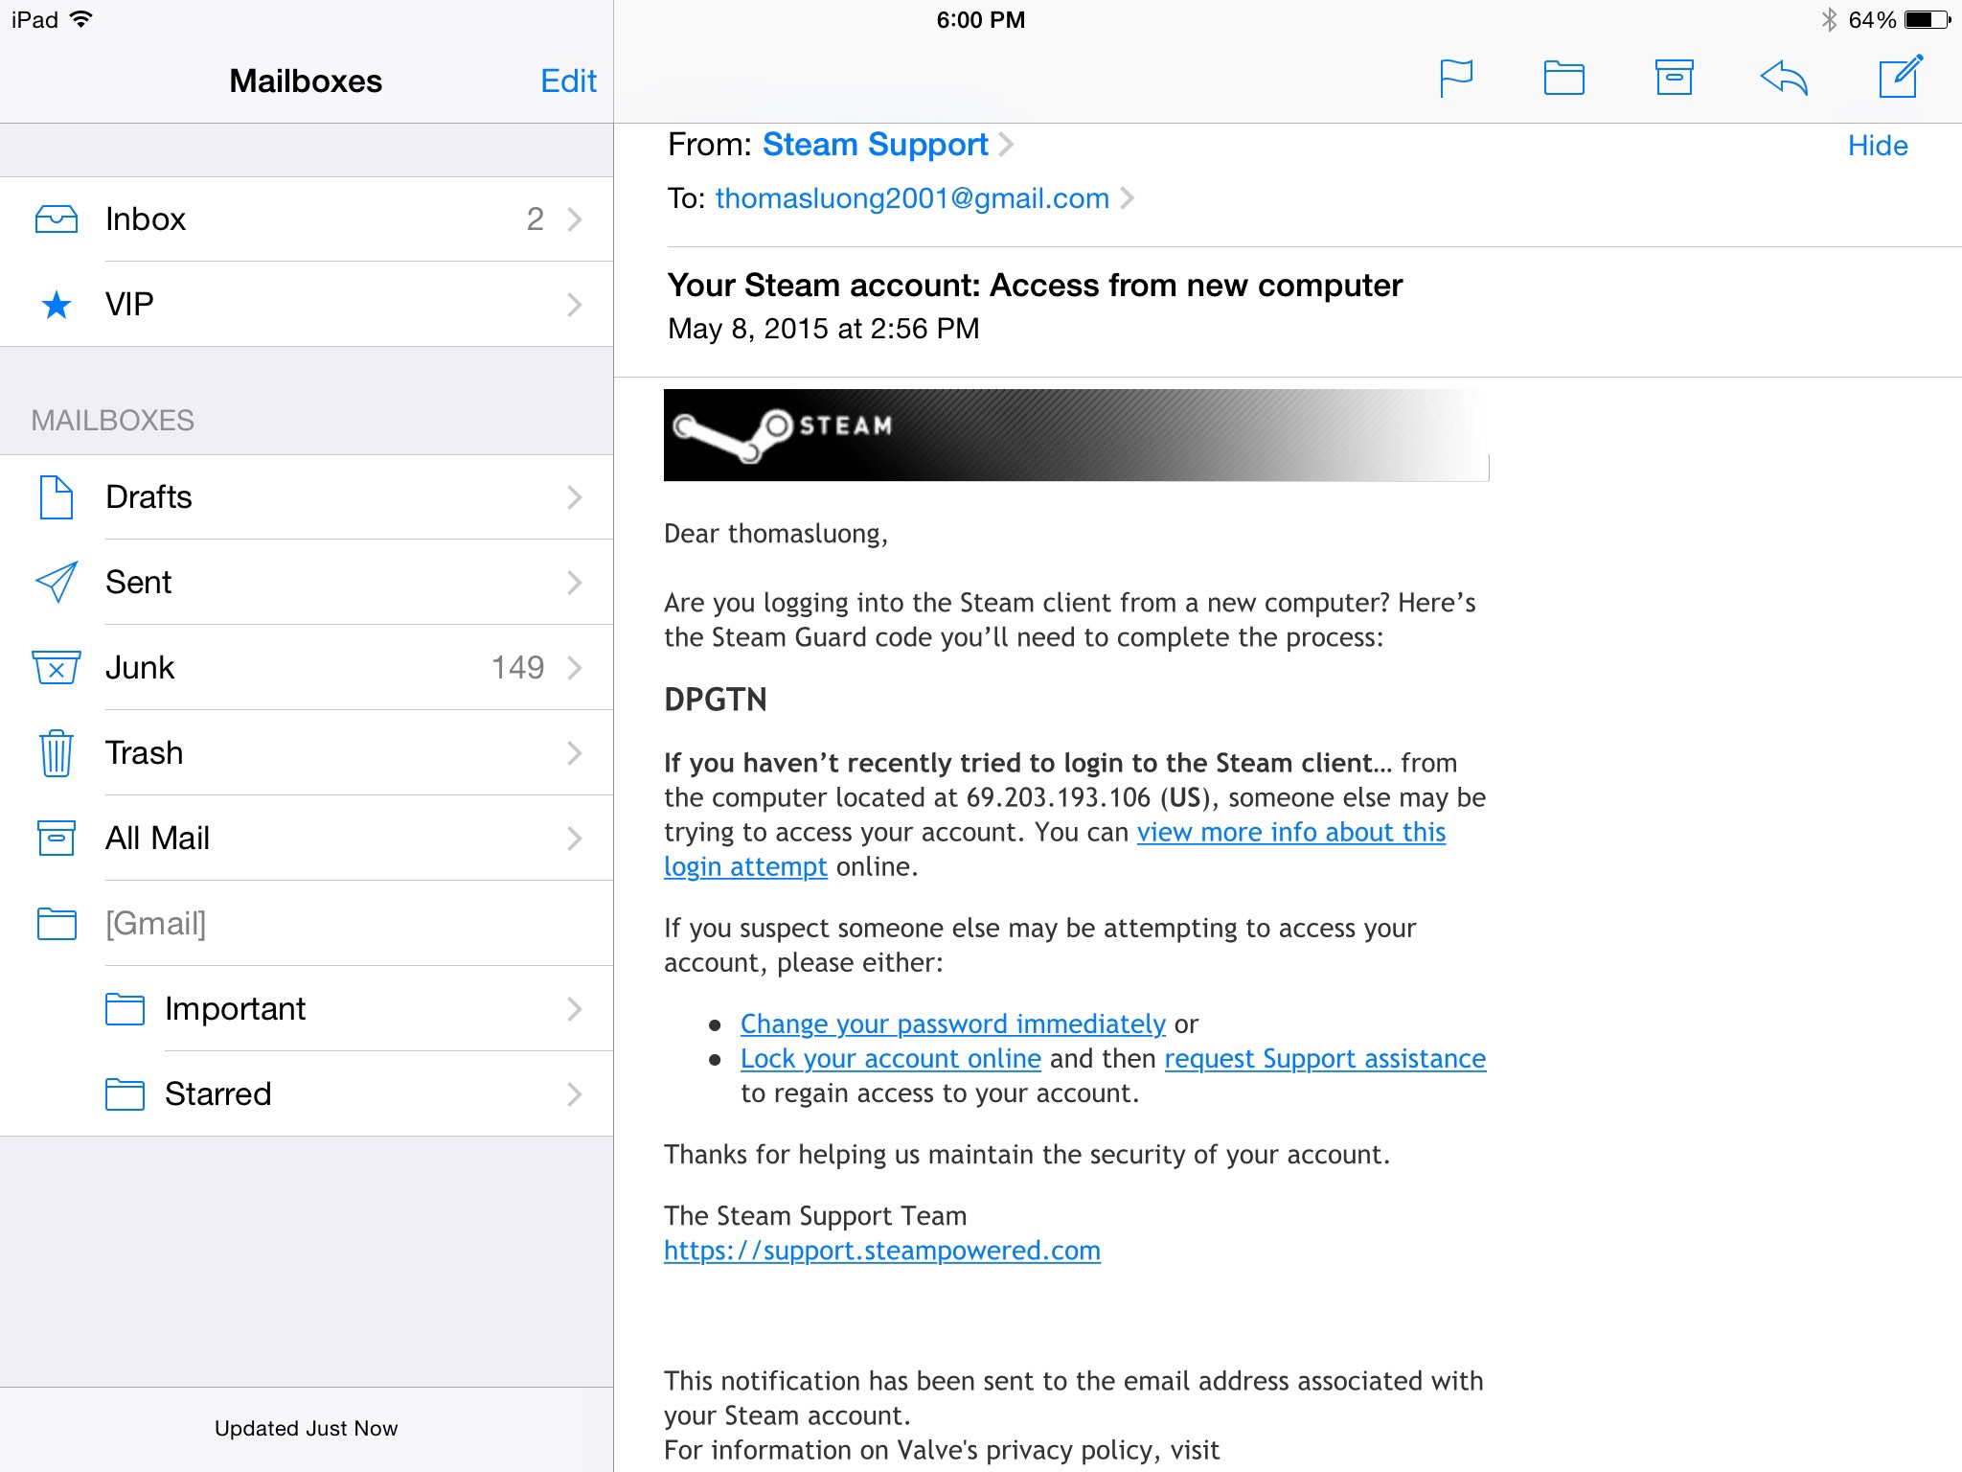The image size is (1962, 1472).
Task: Click Change your password immediately link
Action: click(x=952, y=1023)
